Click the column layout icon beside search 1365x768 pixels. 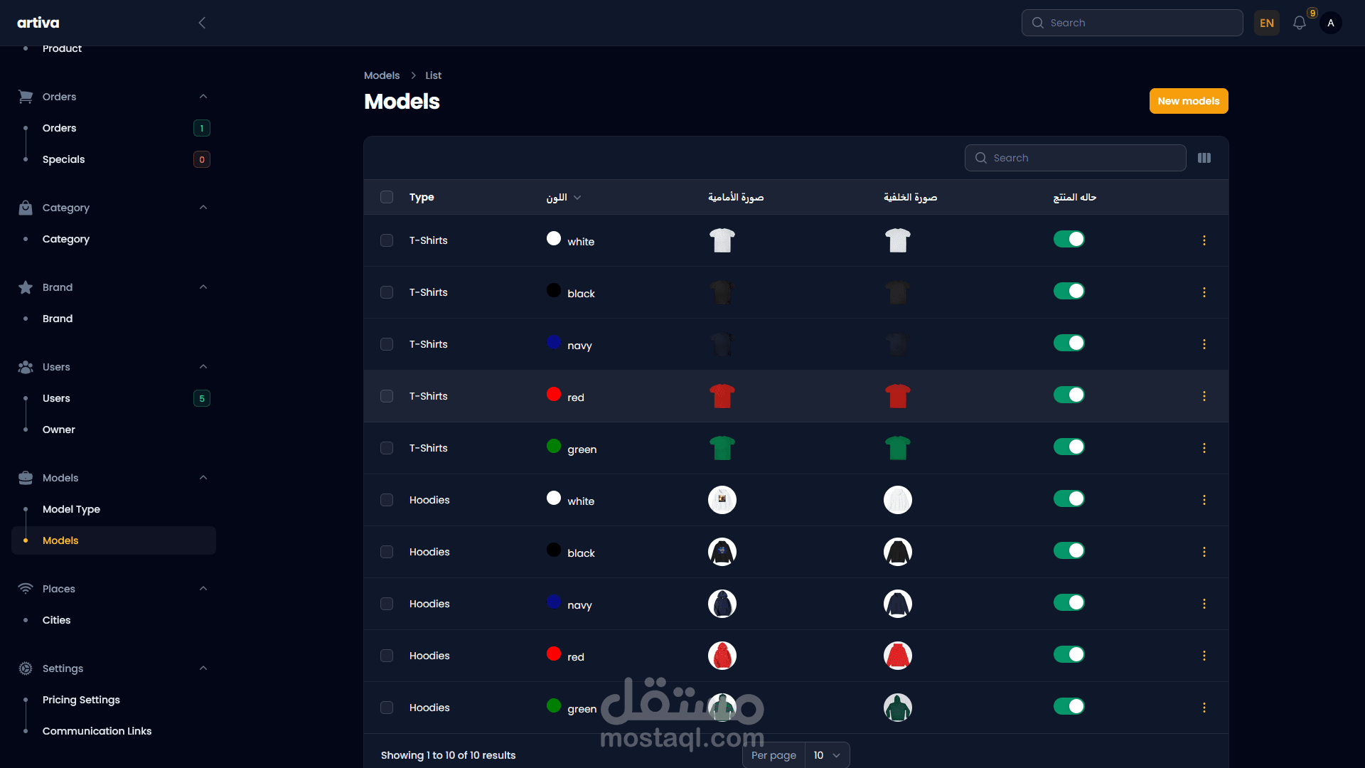1204,157
